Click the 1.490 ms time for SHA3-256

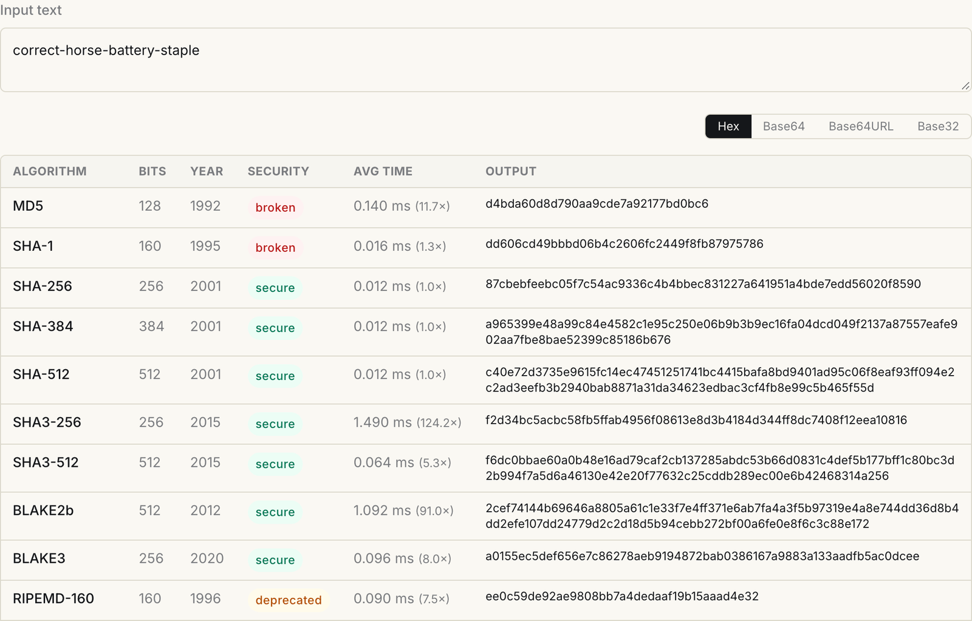407,422
